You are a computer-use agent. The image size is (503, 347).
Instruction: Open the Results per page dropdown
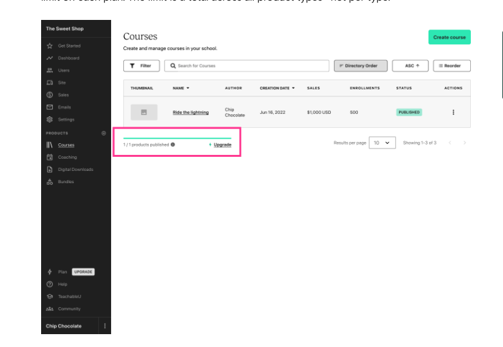pyautogui.click(x=382, y=143)
